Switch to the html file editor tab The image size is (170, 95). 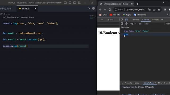(6, 9)
